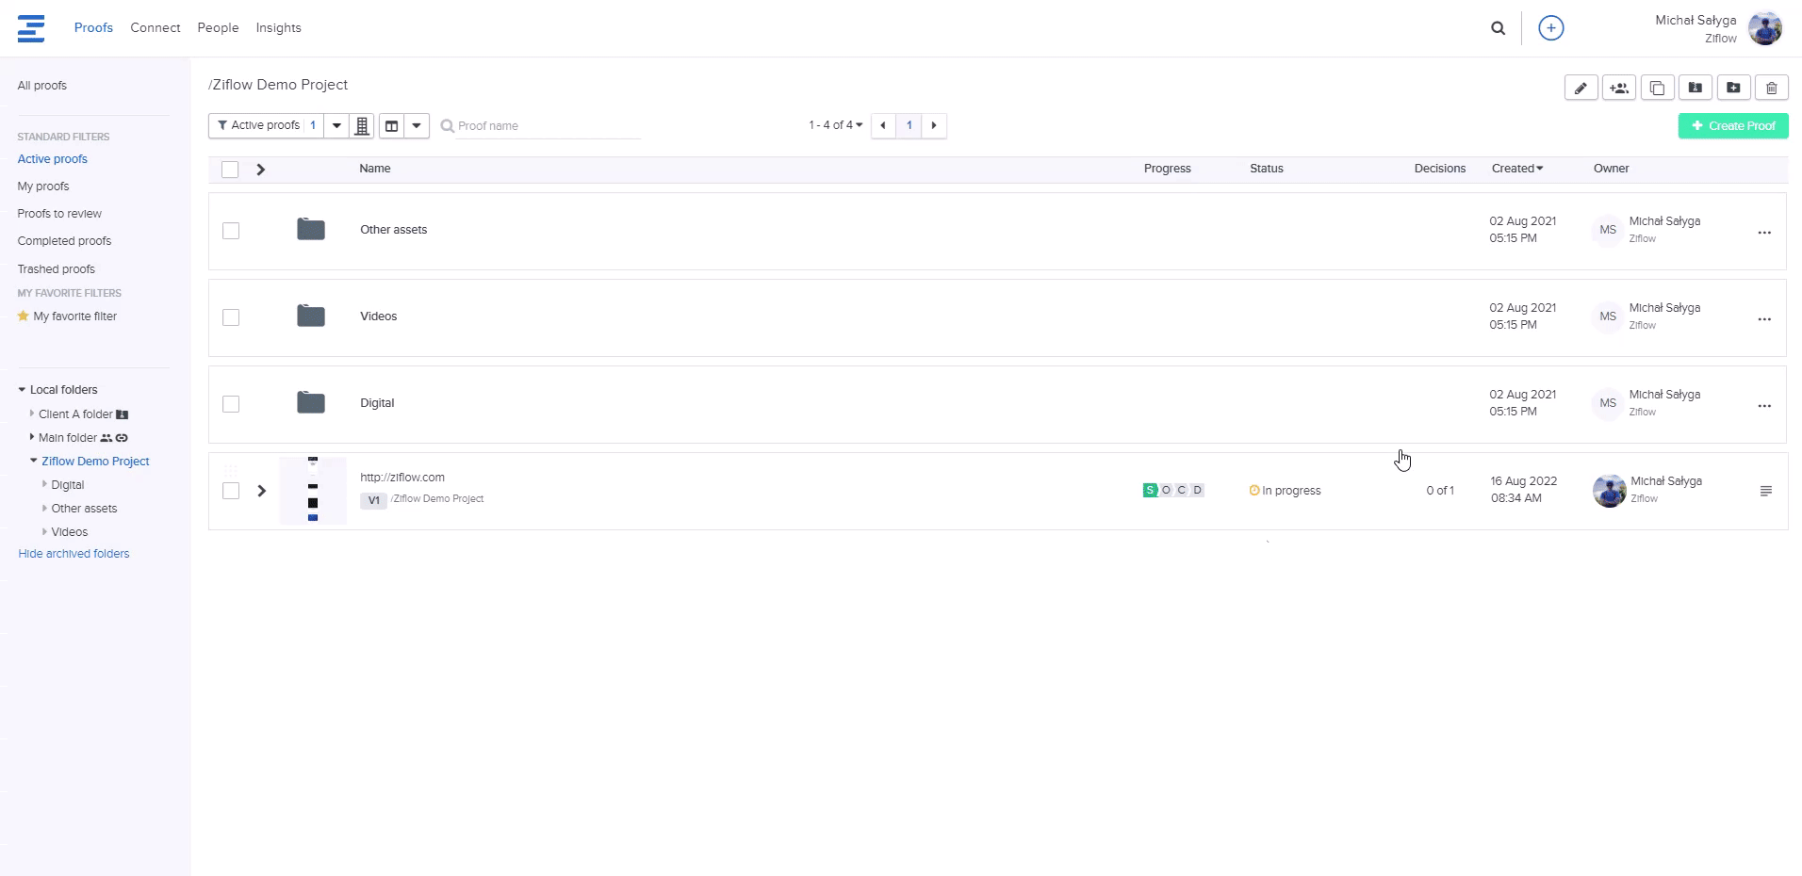Click the building icon beside the filter
Viewport: 1802px width, 876px height.
click(x=362, y=125)
